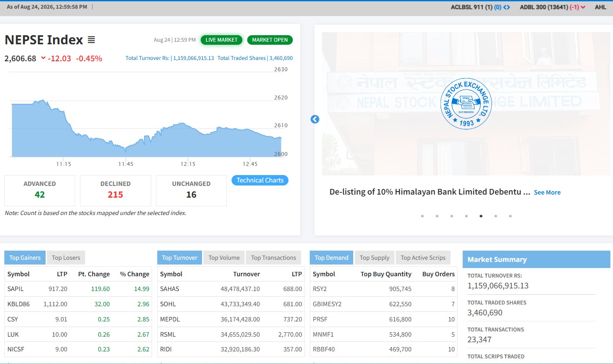Screen dimensions: 613x364
Task: Click the UNCHANGED 16 card
Action: click(x=191, y=190)
